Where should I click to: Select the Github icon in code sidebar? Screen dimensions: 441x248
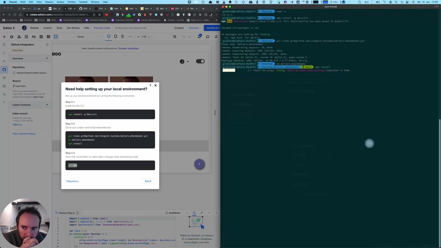click(4, 70)
